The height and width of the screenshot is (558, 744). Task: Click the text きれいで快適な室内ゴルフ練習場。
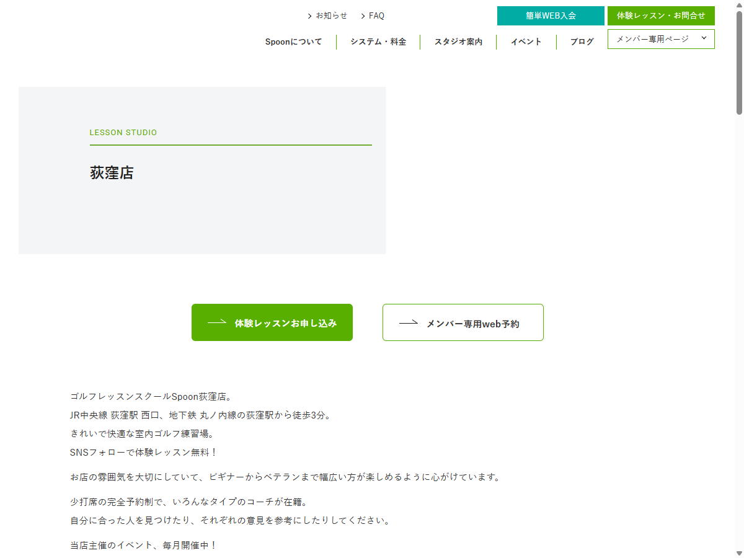141,434
